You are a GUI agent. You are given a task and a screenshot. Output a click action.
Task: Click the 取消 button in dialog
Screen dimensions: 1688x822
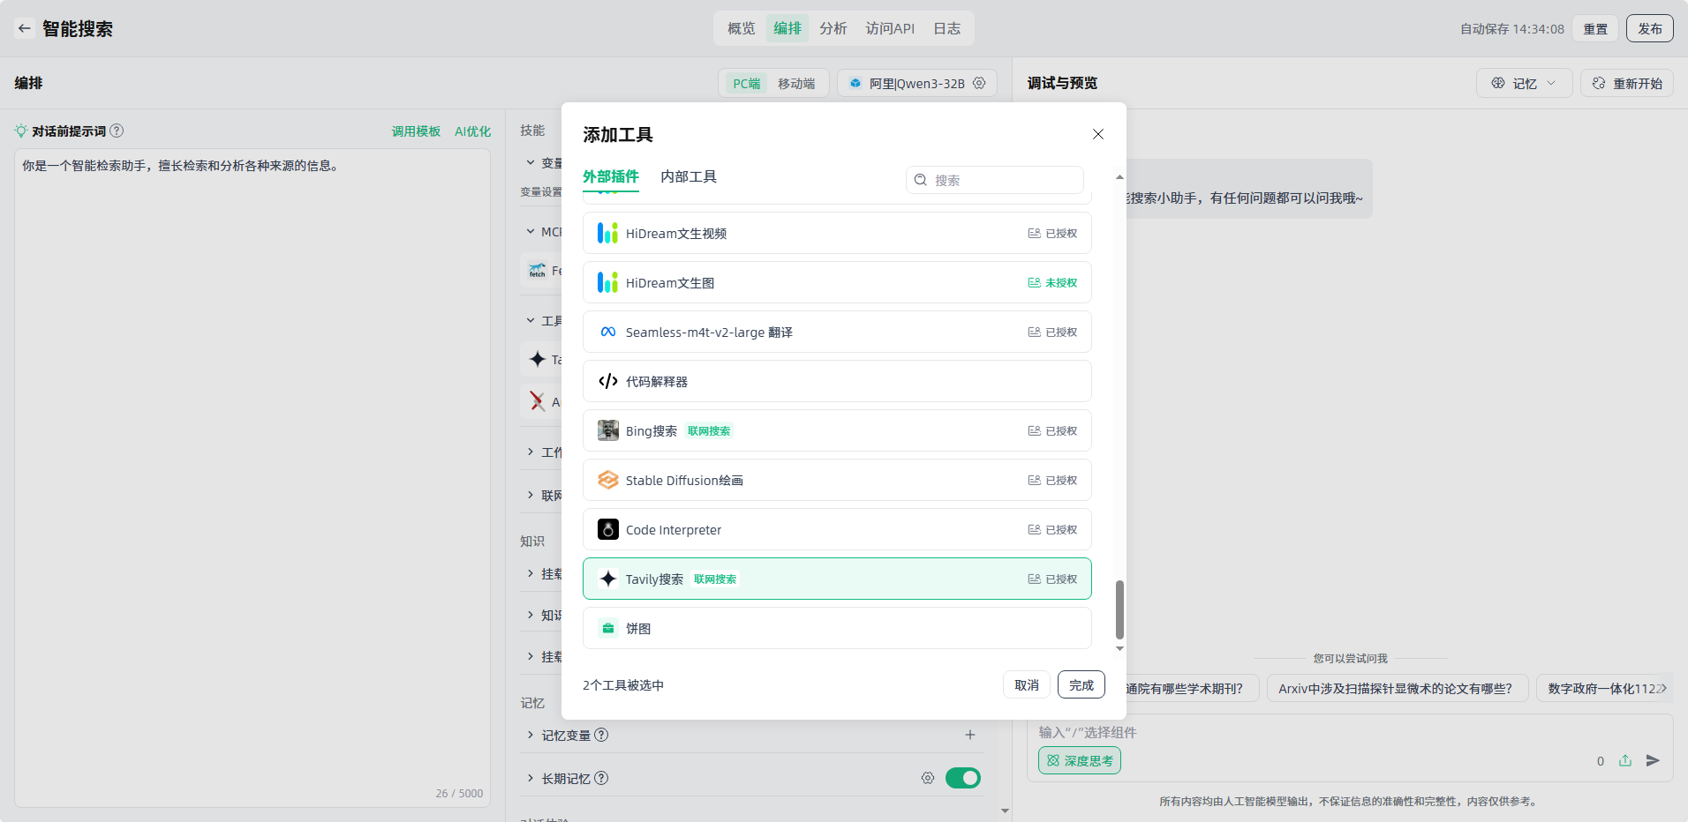(1026, 684)
